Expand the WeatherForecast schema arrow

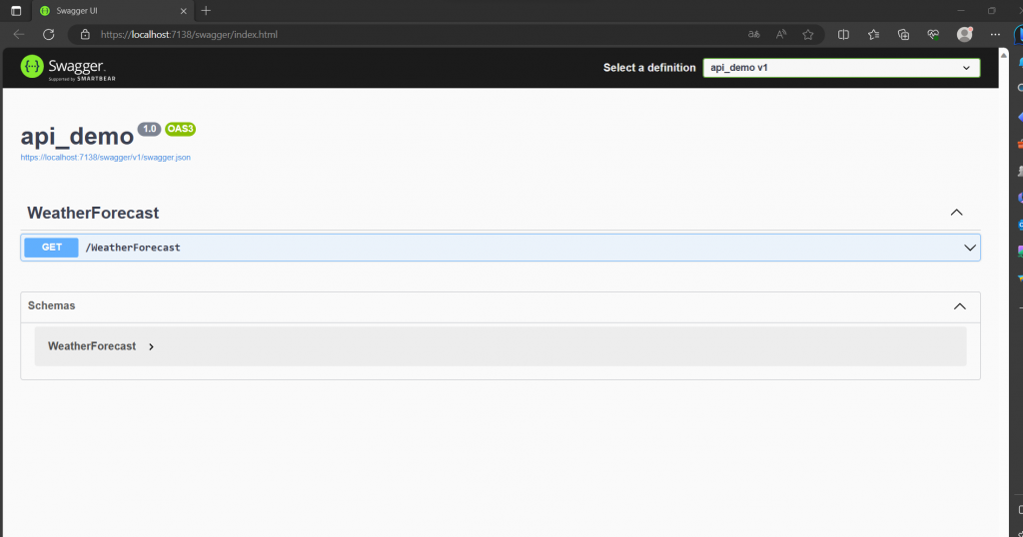pos(152,346)
